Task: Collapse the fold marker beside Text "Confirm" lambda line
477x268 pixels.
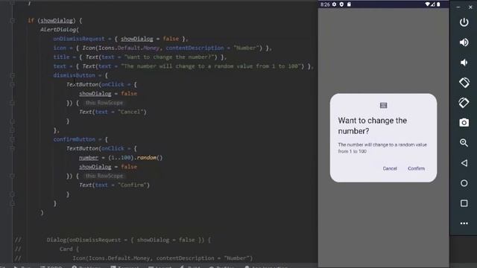Action: [13, 176]
